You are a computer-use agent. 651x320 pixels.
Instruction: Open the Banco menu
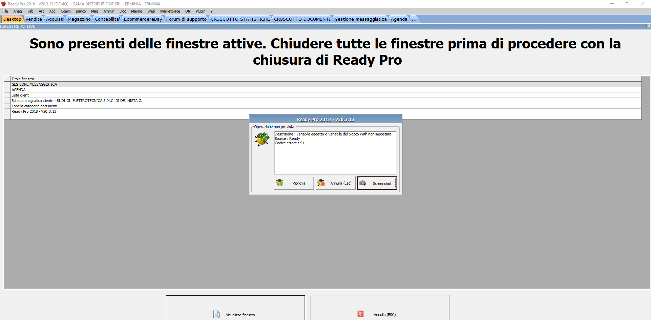pos(81,11)
